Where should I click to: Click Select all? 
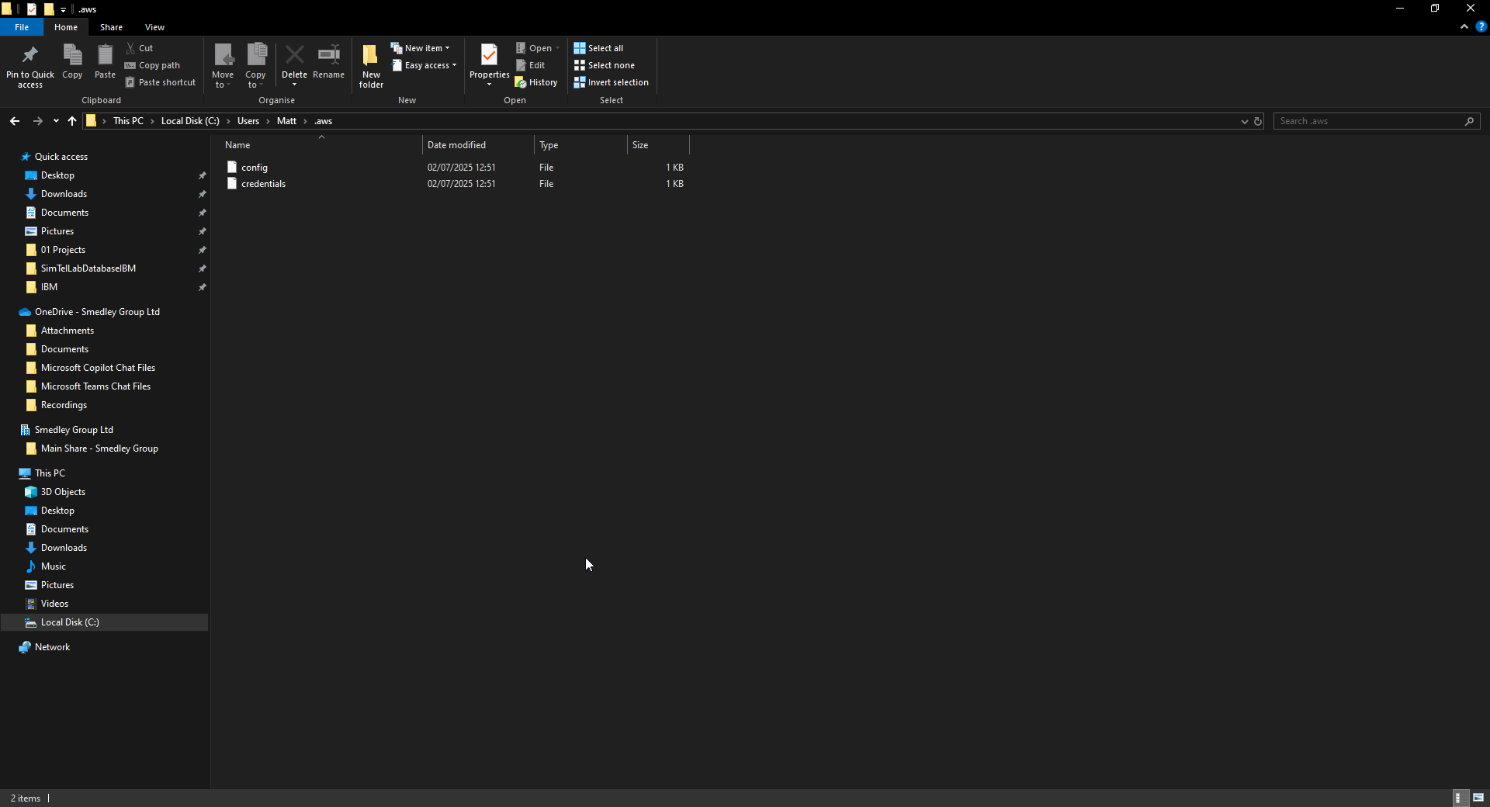point(598,48)
